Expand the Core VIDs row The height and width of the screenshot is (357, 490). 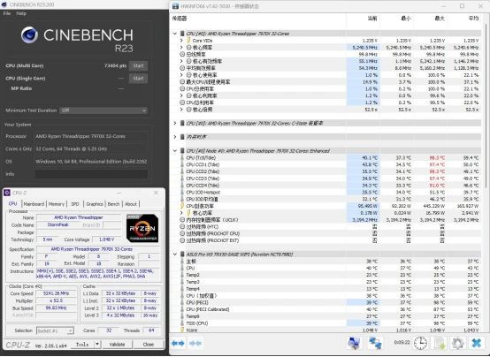pyautogui.click(x=181, y=41)
